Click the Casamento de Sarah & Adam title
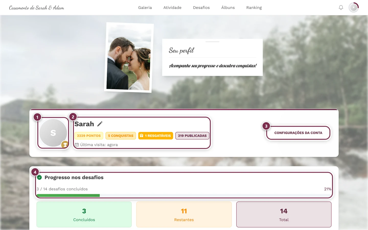 pos(37,8)
